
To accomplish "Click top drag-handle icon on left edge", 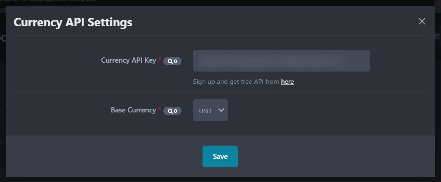I will pyautogui.click(x=1, y=111).
